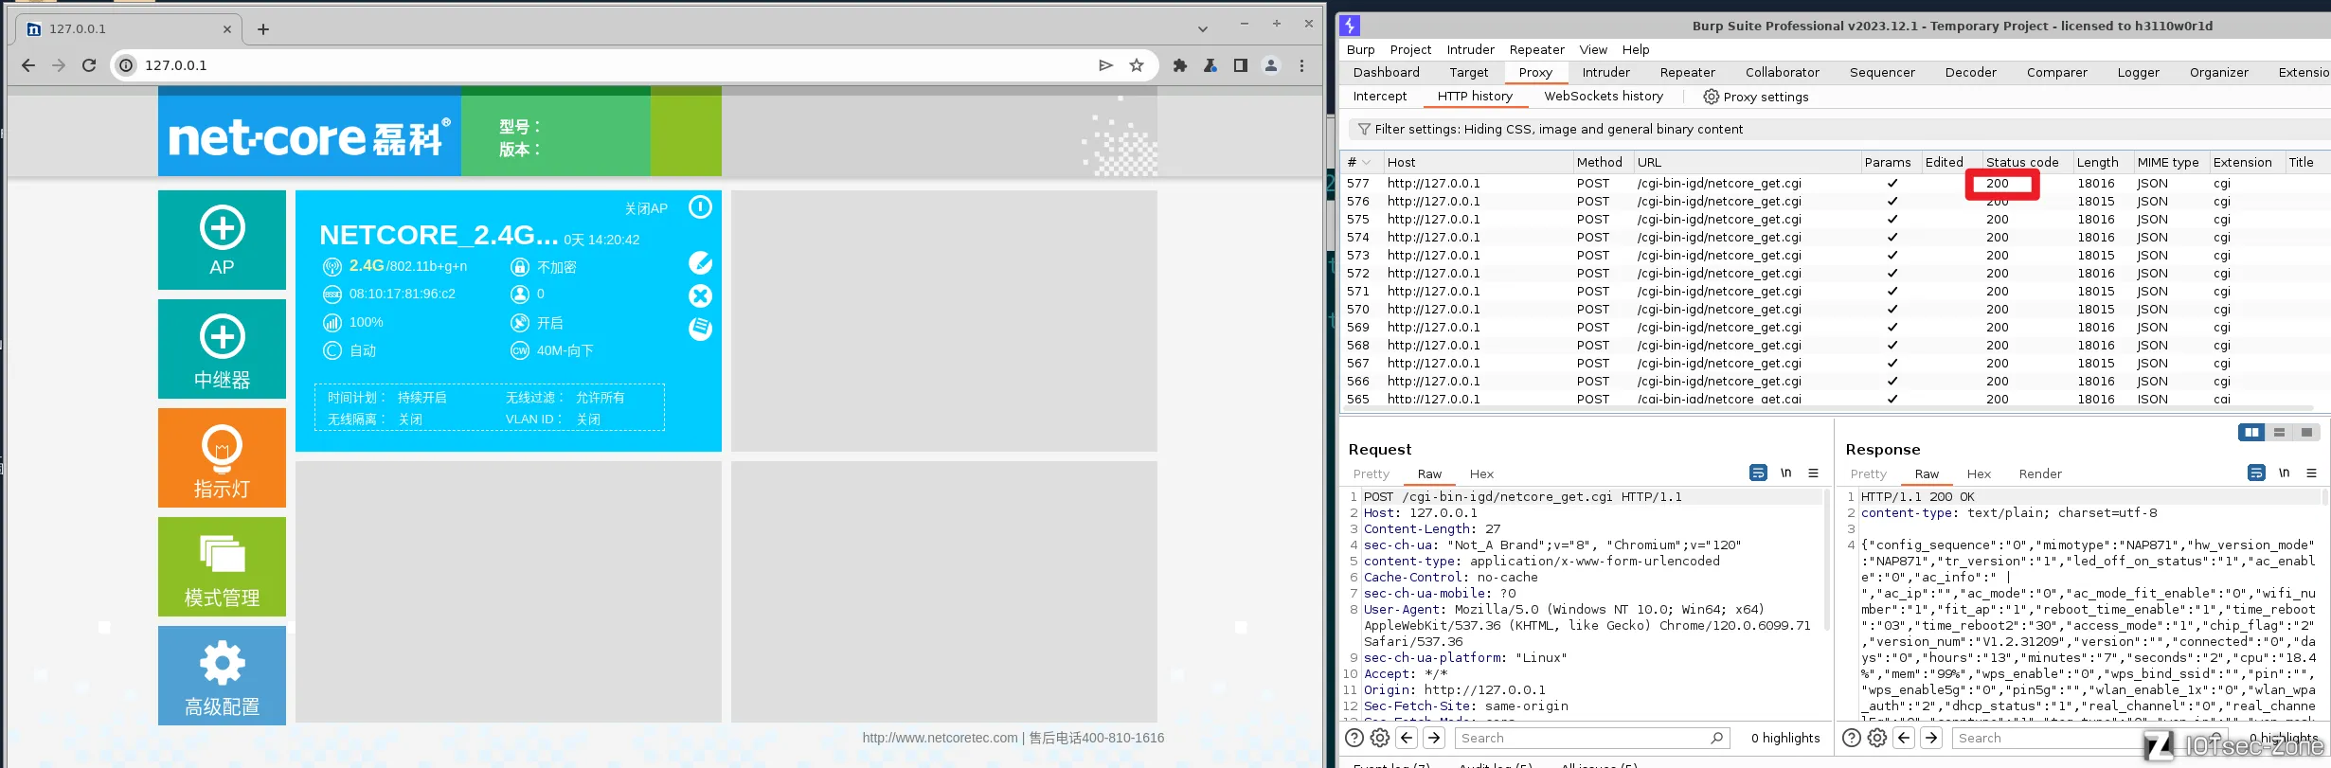Go back in Chrome browser

click(28, 65)
